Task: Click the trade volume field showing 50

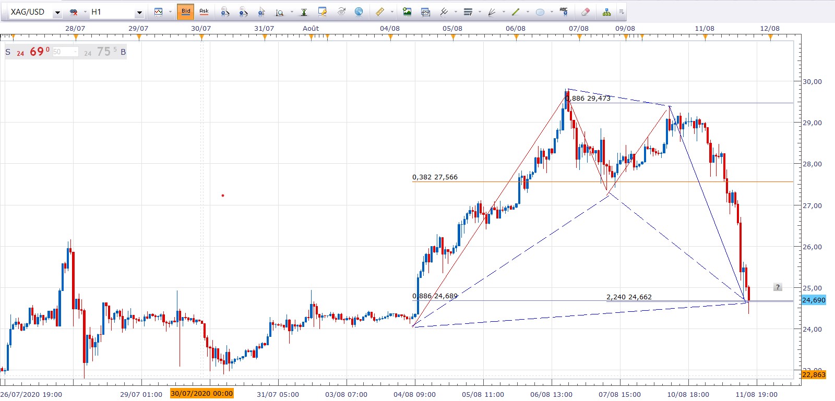Action: [65, 52]
